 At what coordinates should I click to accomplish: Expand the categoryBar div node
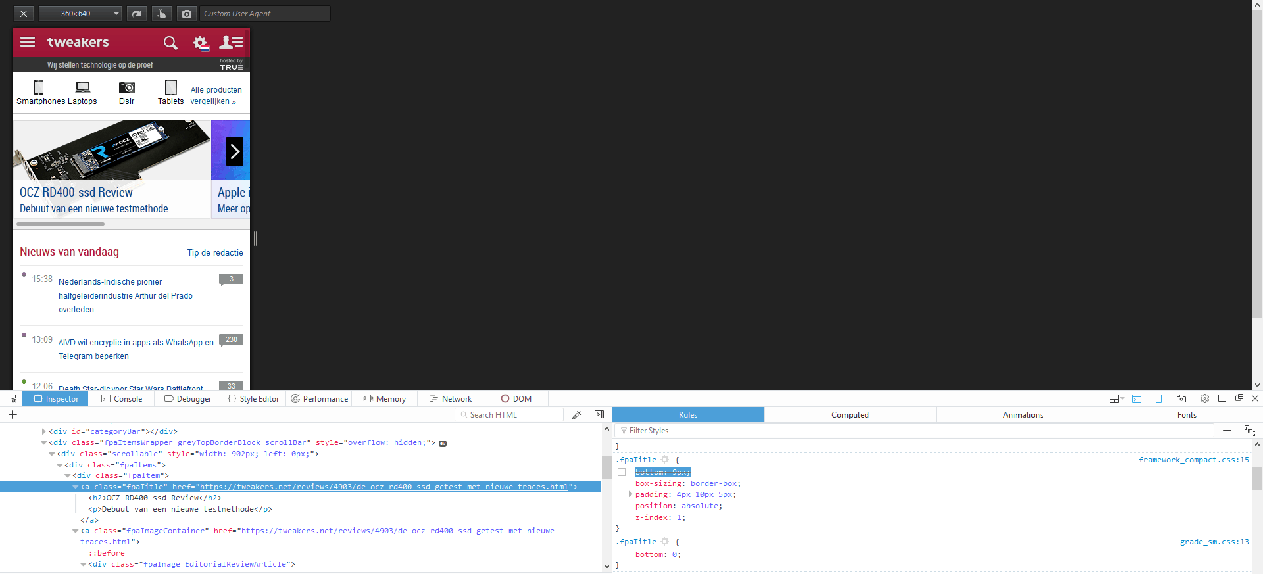click(x=44, y=432)
